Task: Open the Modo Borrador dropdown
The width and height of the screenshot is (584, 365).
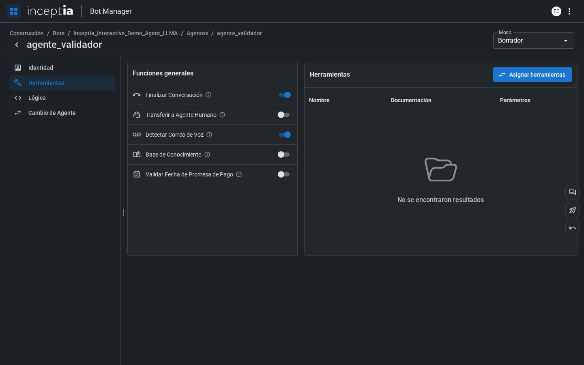Action: tap(533, 41)
